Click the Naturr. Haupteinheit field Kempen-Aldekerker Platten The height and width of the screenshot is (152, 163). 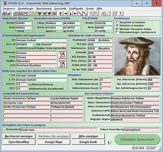click(135, 98)
